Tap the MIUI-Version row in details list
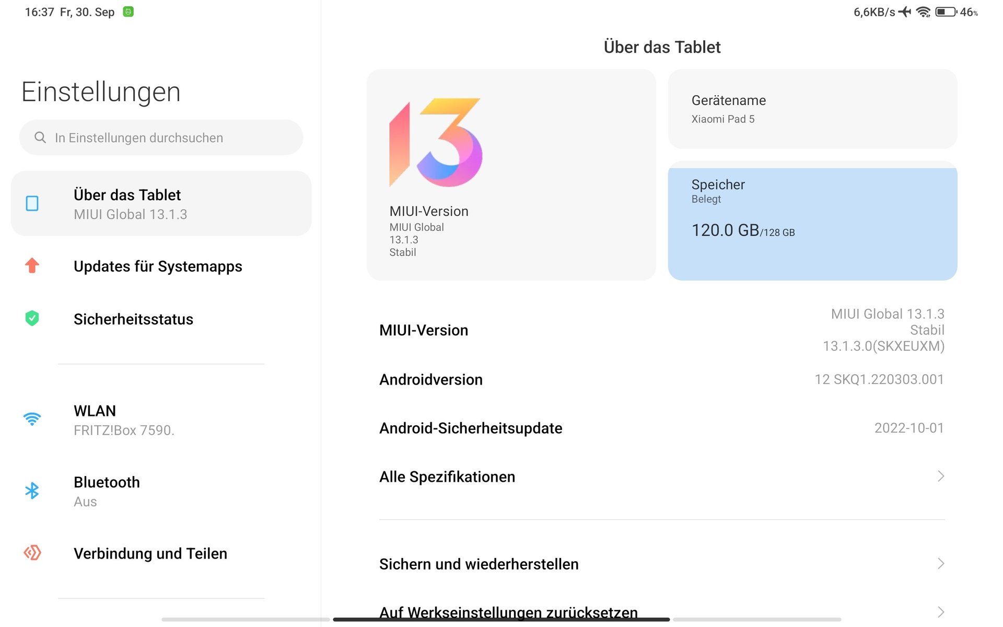The image size is (1003, 627). click(x=661, y=330)
